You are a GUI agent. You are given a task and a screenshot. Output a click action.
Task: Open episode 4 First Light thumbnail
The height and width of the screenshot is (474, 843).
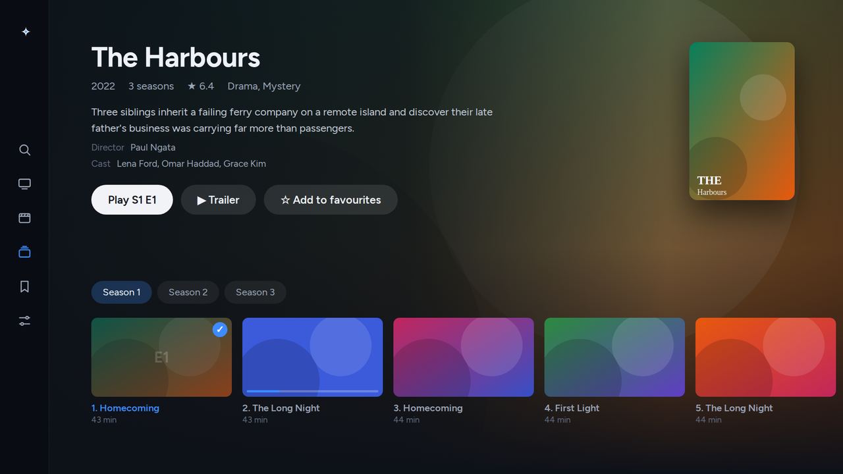point(614,357)
